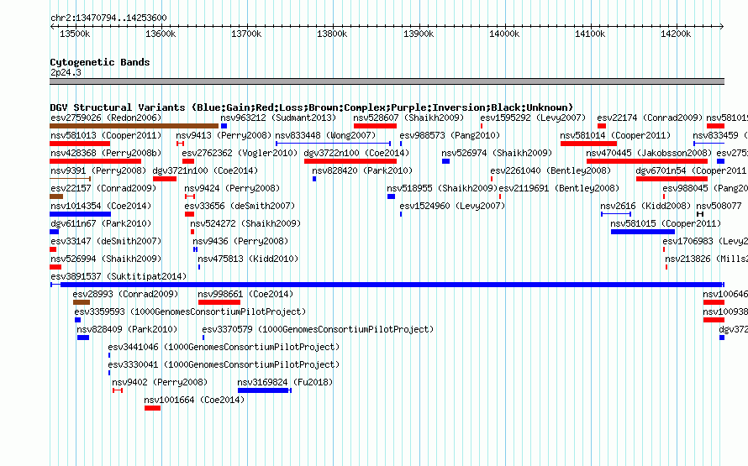
Task: Click the DGV Structural Variants track title
Action: [x=312, y=107]
